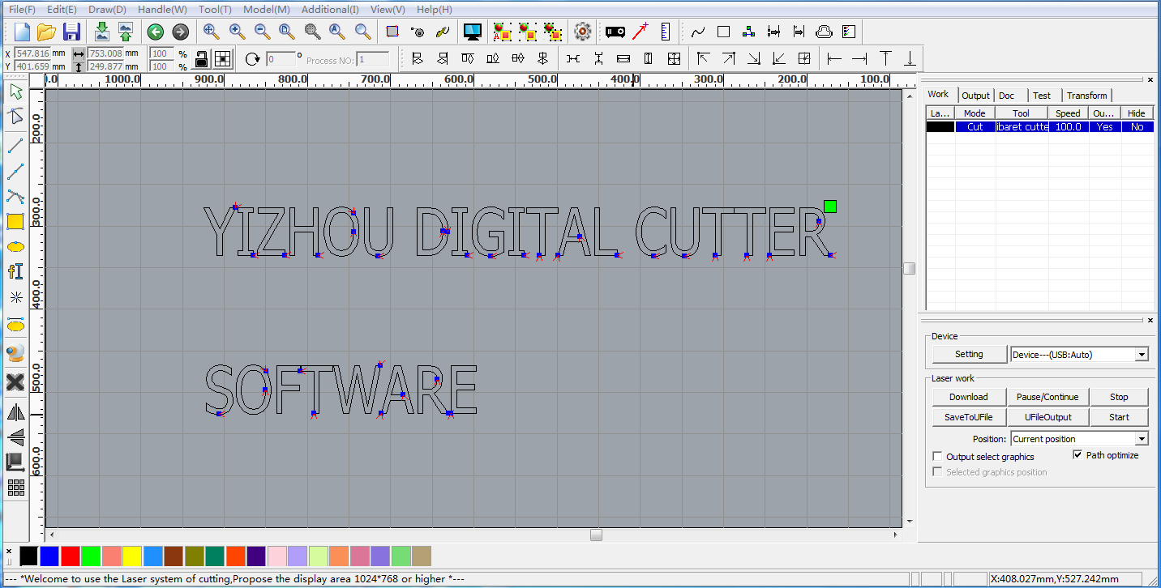Select the Line drawing tool
The image size is (1161, 588).
[x=15, y=147]
